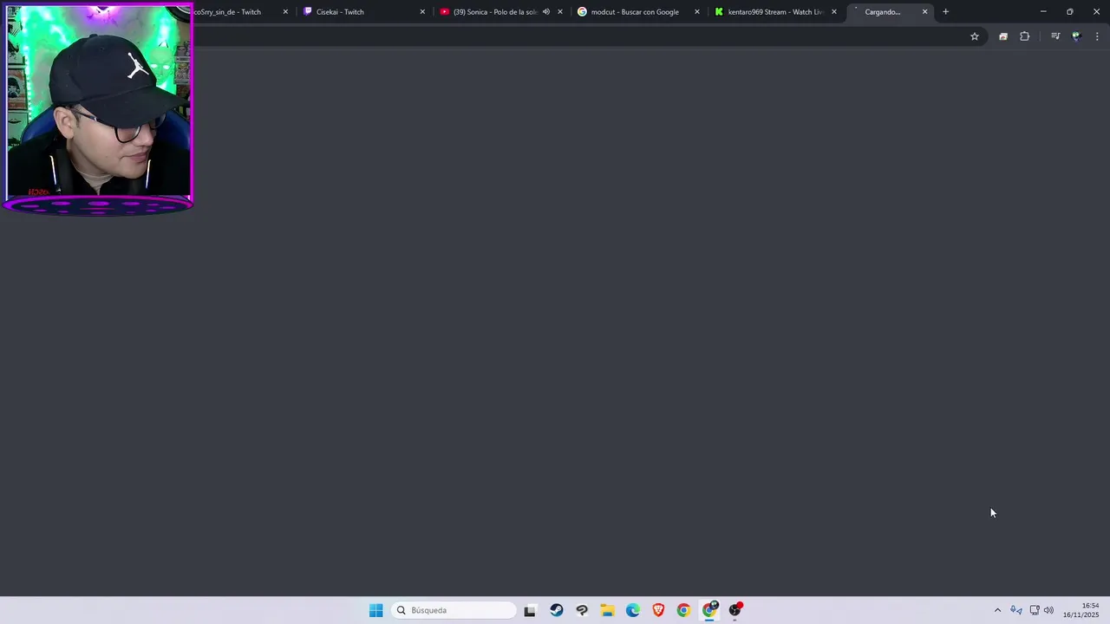This screenshot has height=624, width=1110.
Task: Mute the Sonica YouTube tab audio
Action: click(x=546, y=12)
